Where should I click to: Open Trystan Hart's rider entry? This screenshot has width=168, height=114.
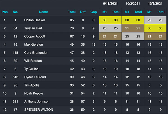click(33, 28)
